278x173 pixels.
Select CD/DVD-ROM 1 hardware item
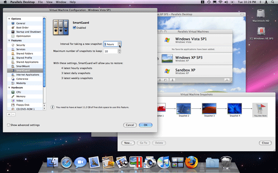click(25, 109)
